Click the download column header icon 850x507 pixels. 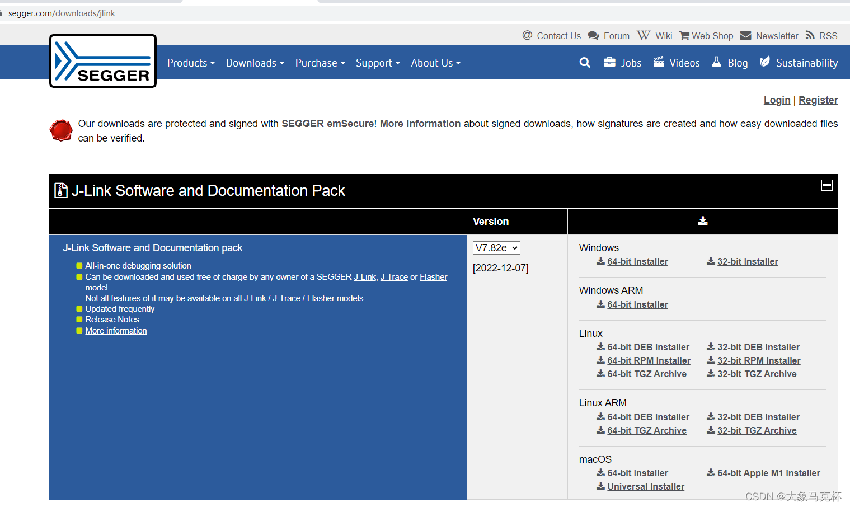(703, 221)
